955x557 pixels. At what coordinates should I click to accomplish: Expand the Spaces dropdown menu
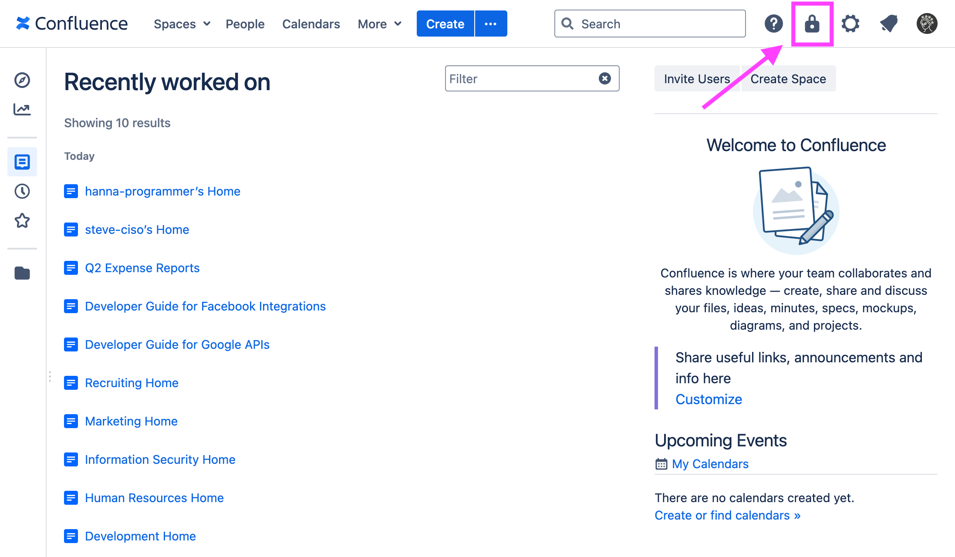pos(182,24)
